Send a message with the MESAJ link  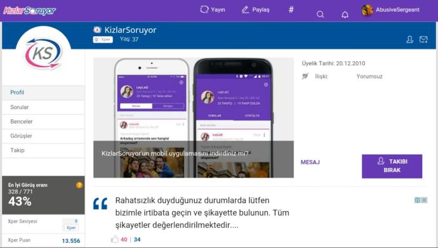(310, 162)
